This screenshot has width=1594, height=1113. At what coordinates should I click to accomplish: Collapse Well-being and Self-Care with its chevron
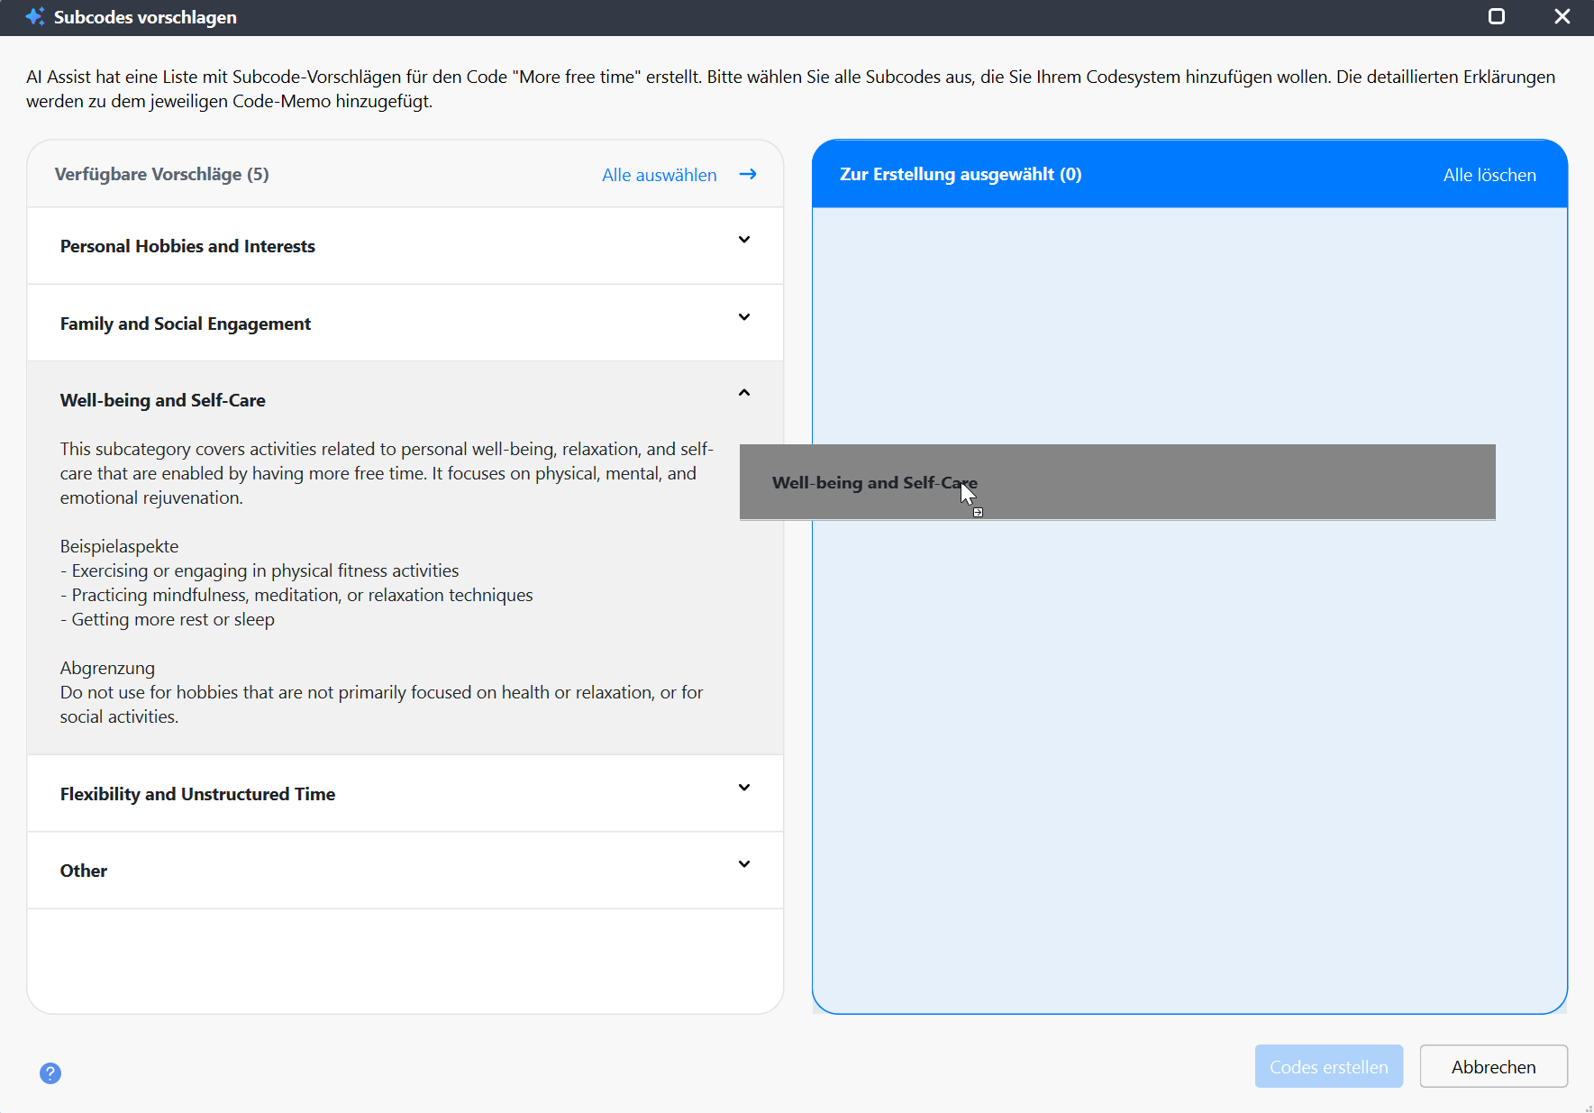pyautogui.click(x=743, y=393)
